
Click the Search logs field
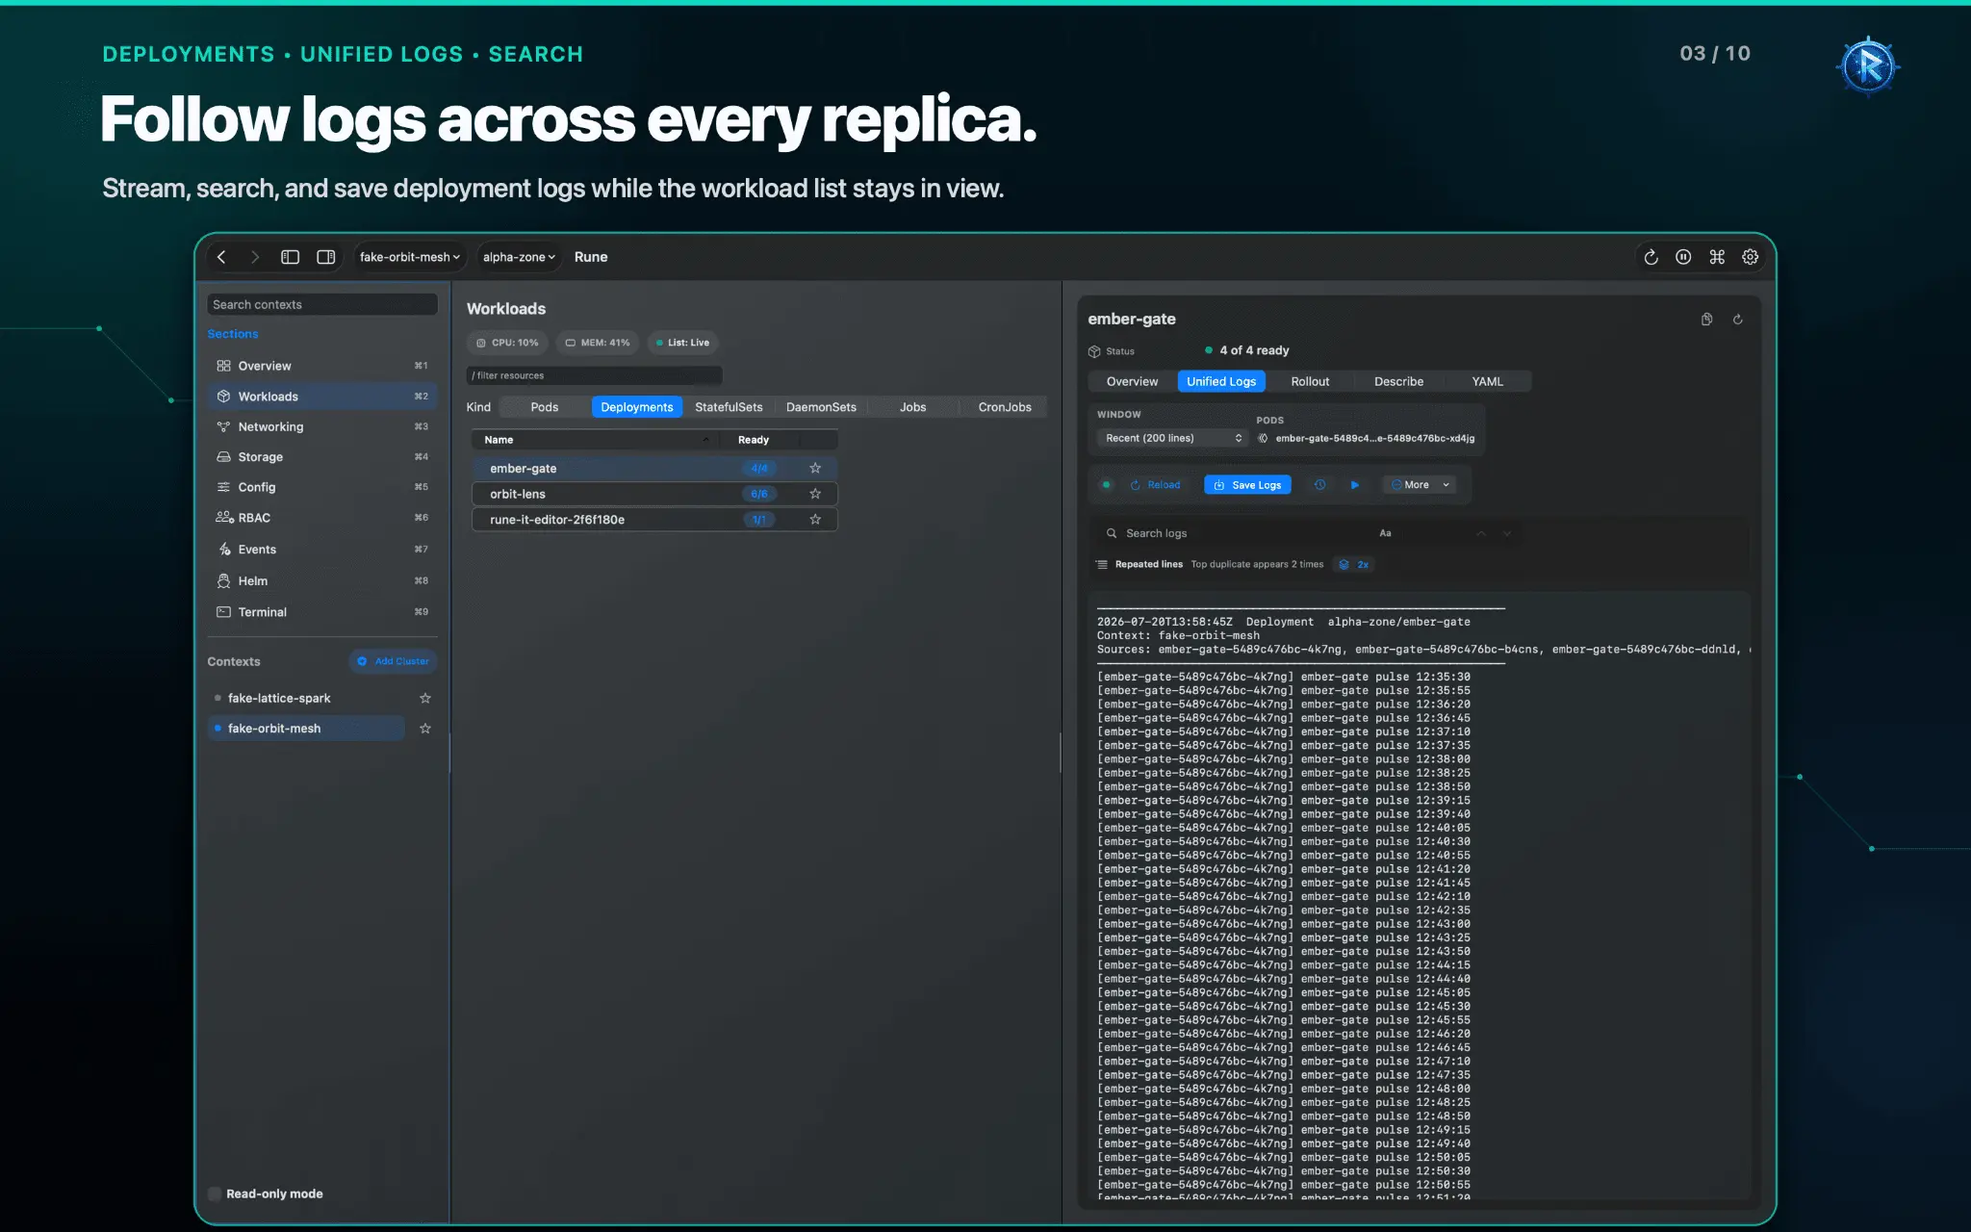point(1241,533)
